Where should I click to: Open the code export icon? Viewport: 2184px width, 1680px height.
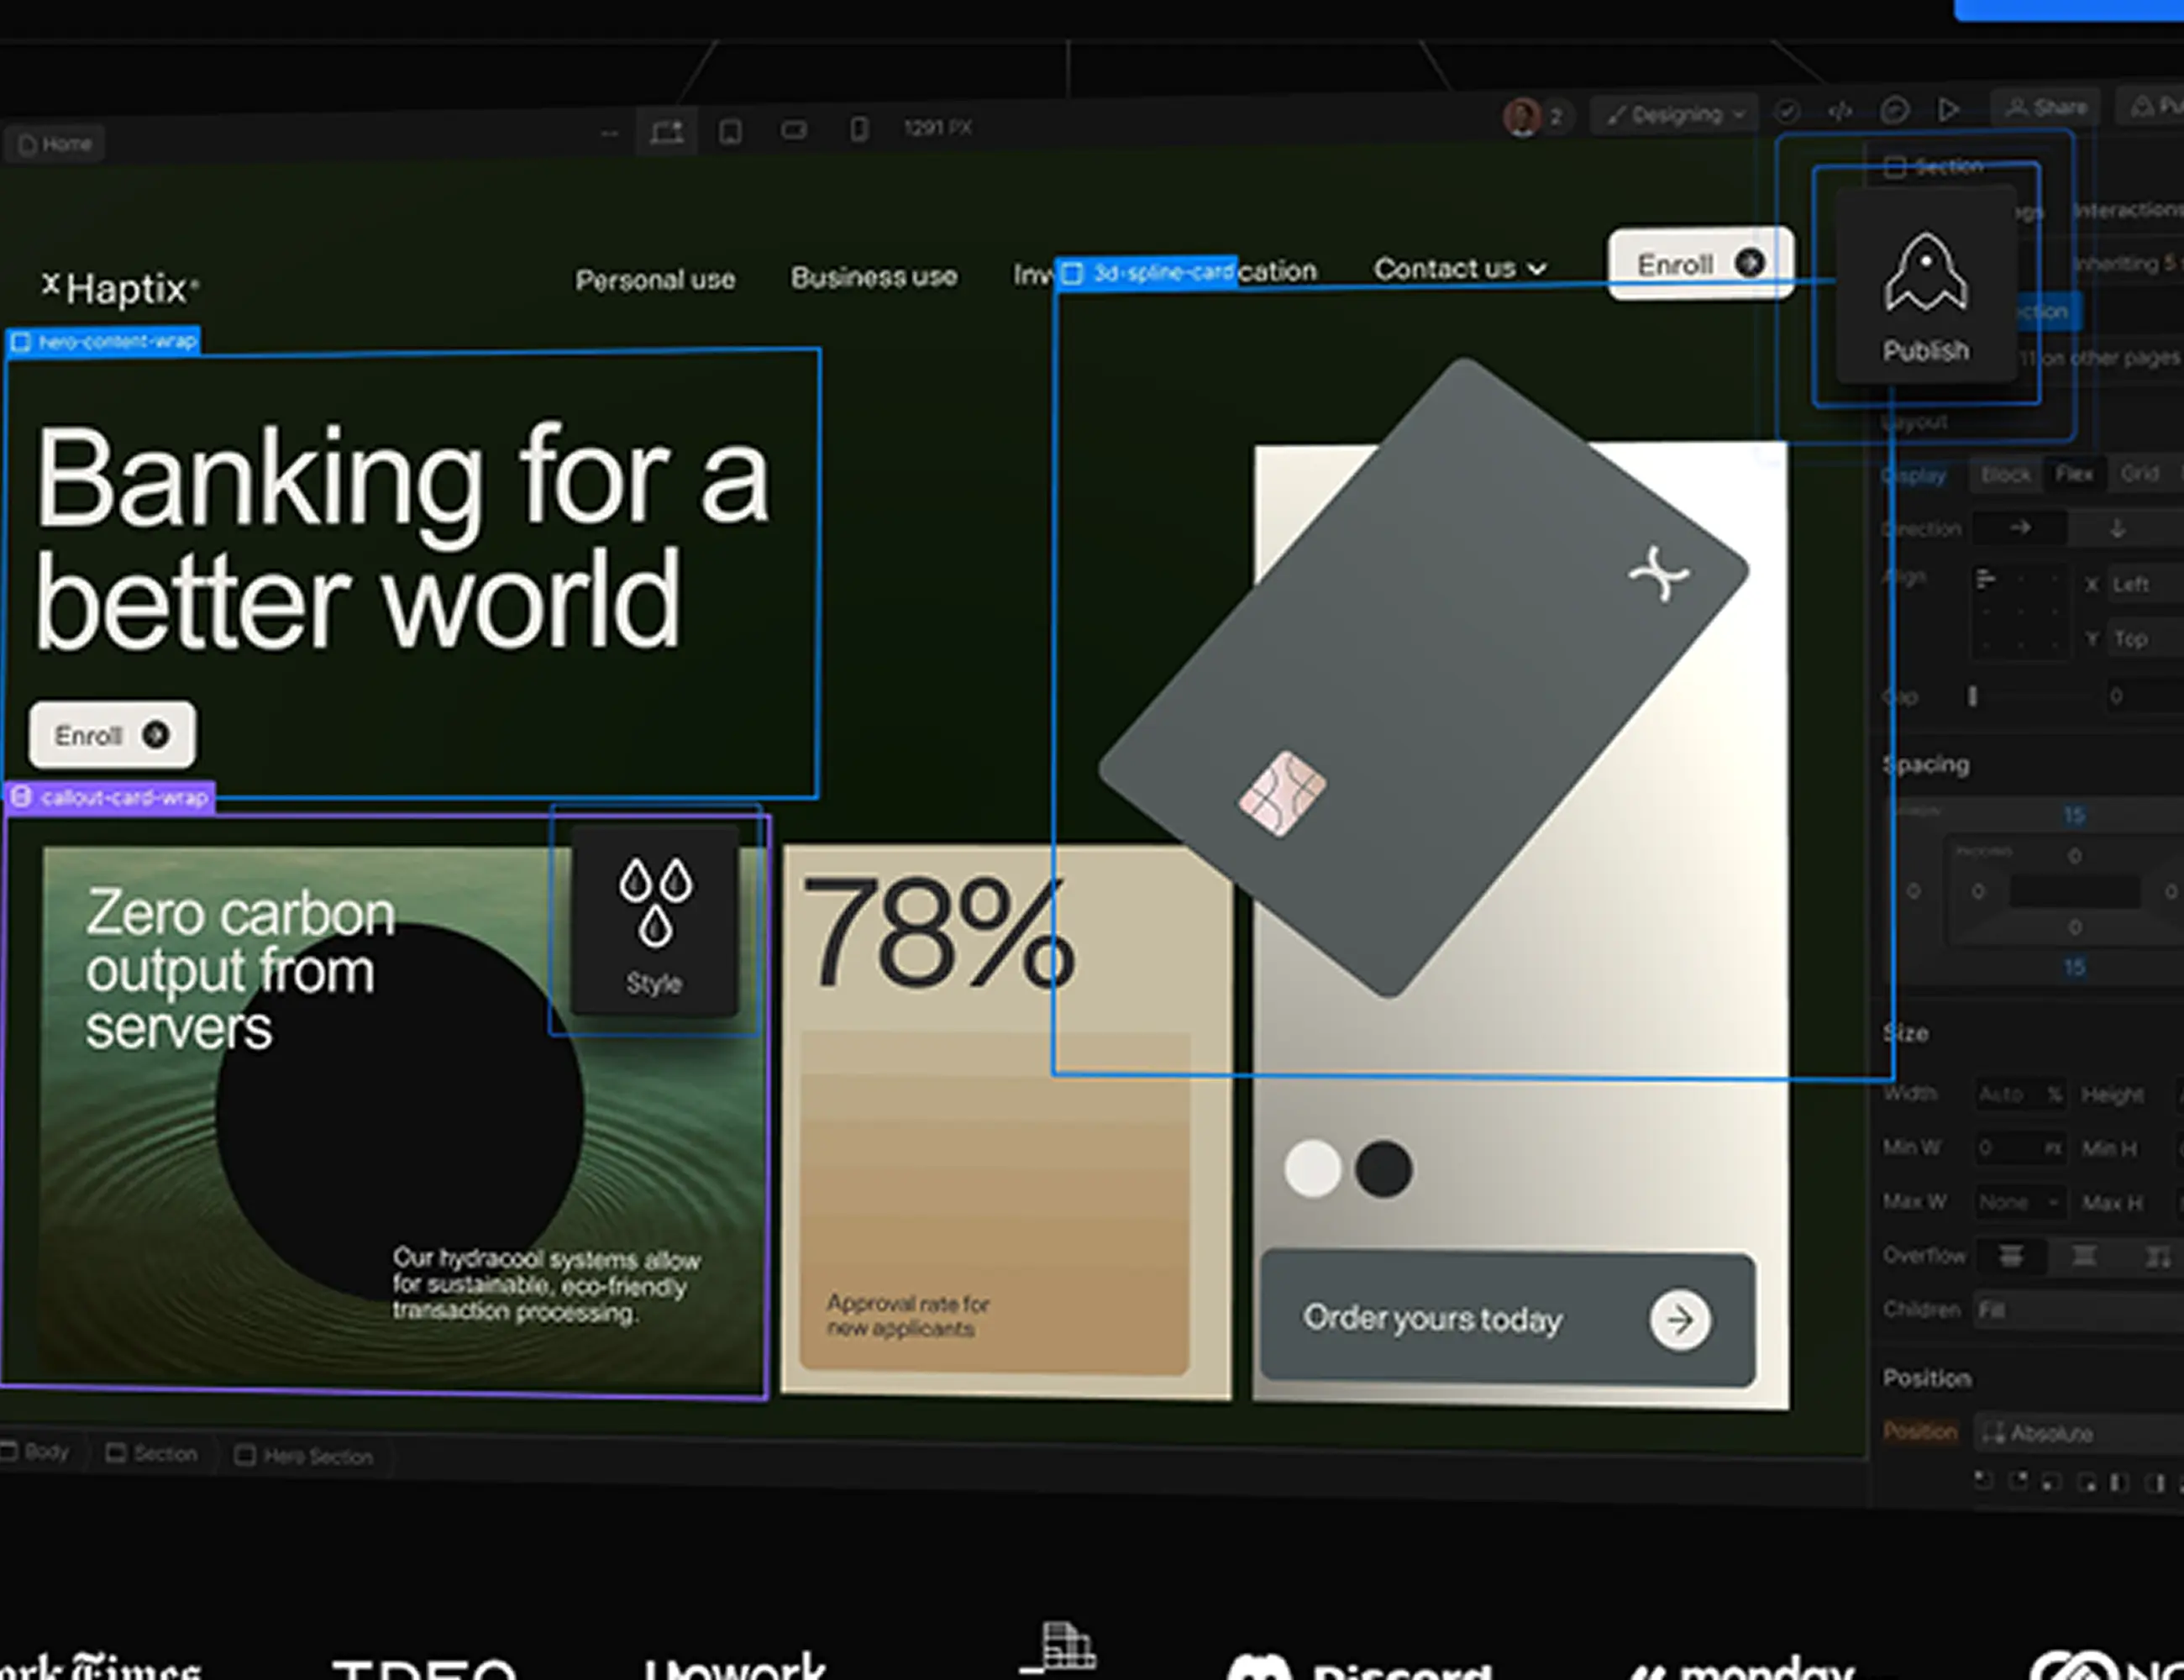click(x=1840, y=111)
